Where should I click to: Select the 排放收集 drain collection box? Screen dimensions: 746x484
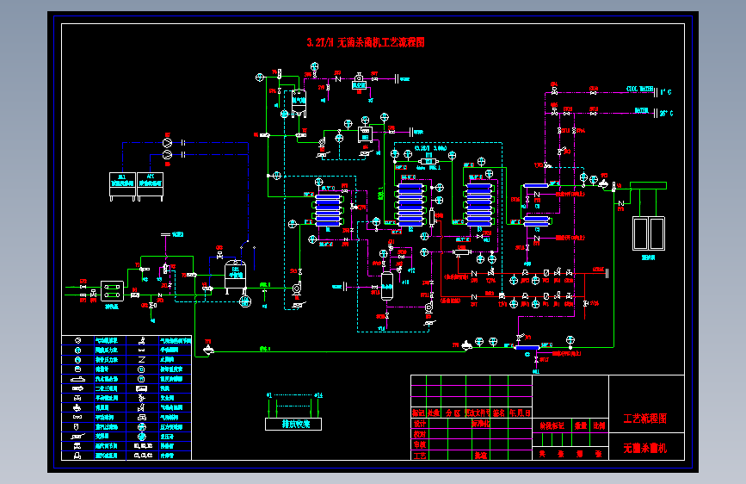(x=293, y=424)
